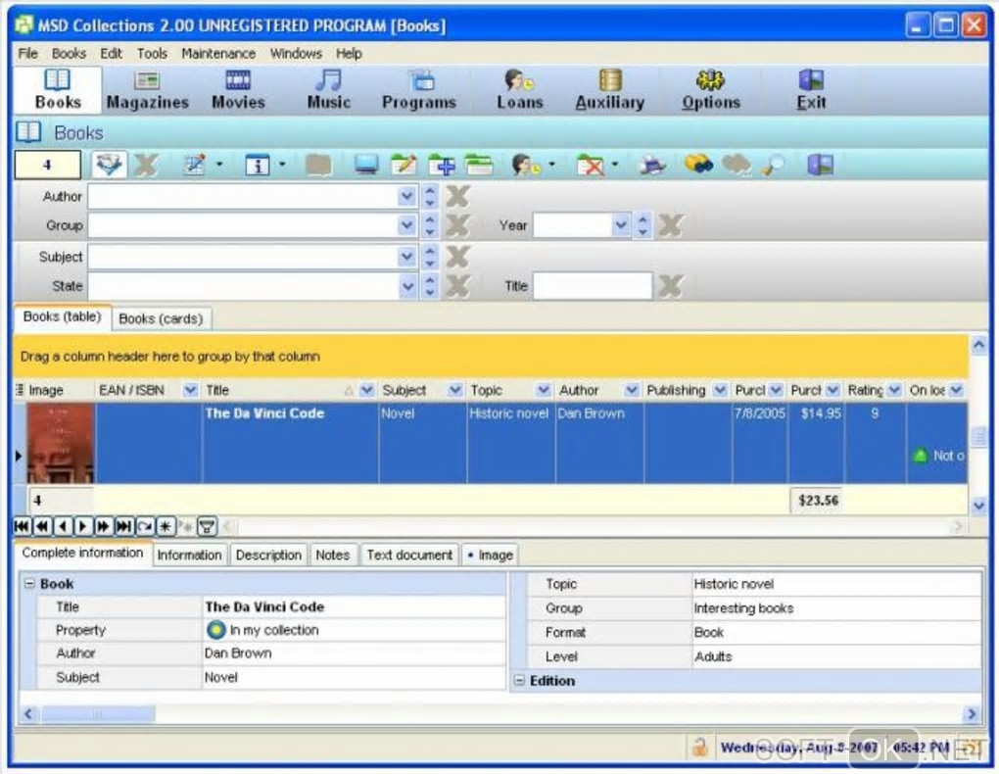Collapse the Edition section

click(519, 680)
